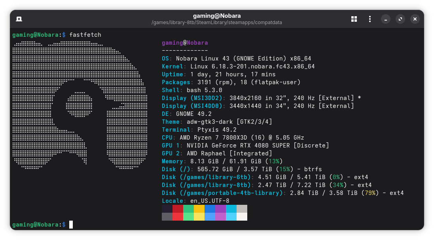
Task: Click the Disk library-6tb line
Action: [265, 177]
